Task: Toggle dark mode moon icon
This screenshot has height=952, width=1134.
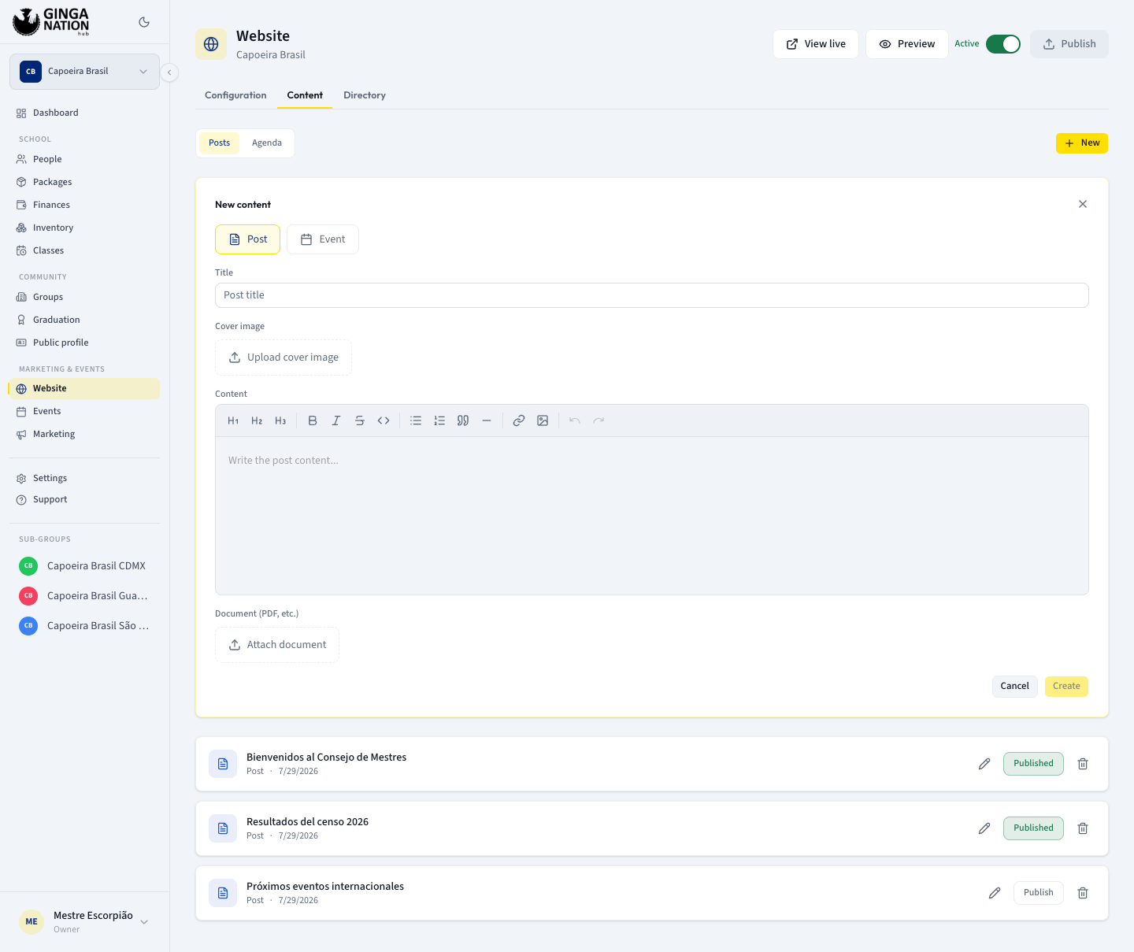Action: click(144, 22)
